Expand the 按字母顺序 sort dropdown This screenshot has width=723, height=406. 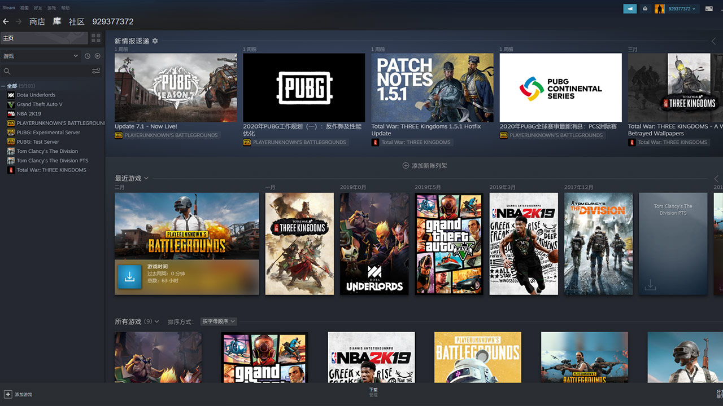(219, 321)
